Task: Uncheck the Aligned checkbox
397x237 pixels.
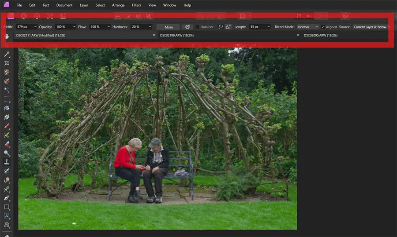Action: (x=323, y=27)
